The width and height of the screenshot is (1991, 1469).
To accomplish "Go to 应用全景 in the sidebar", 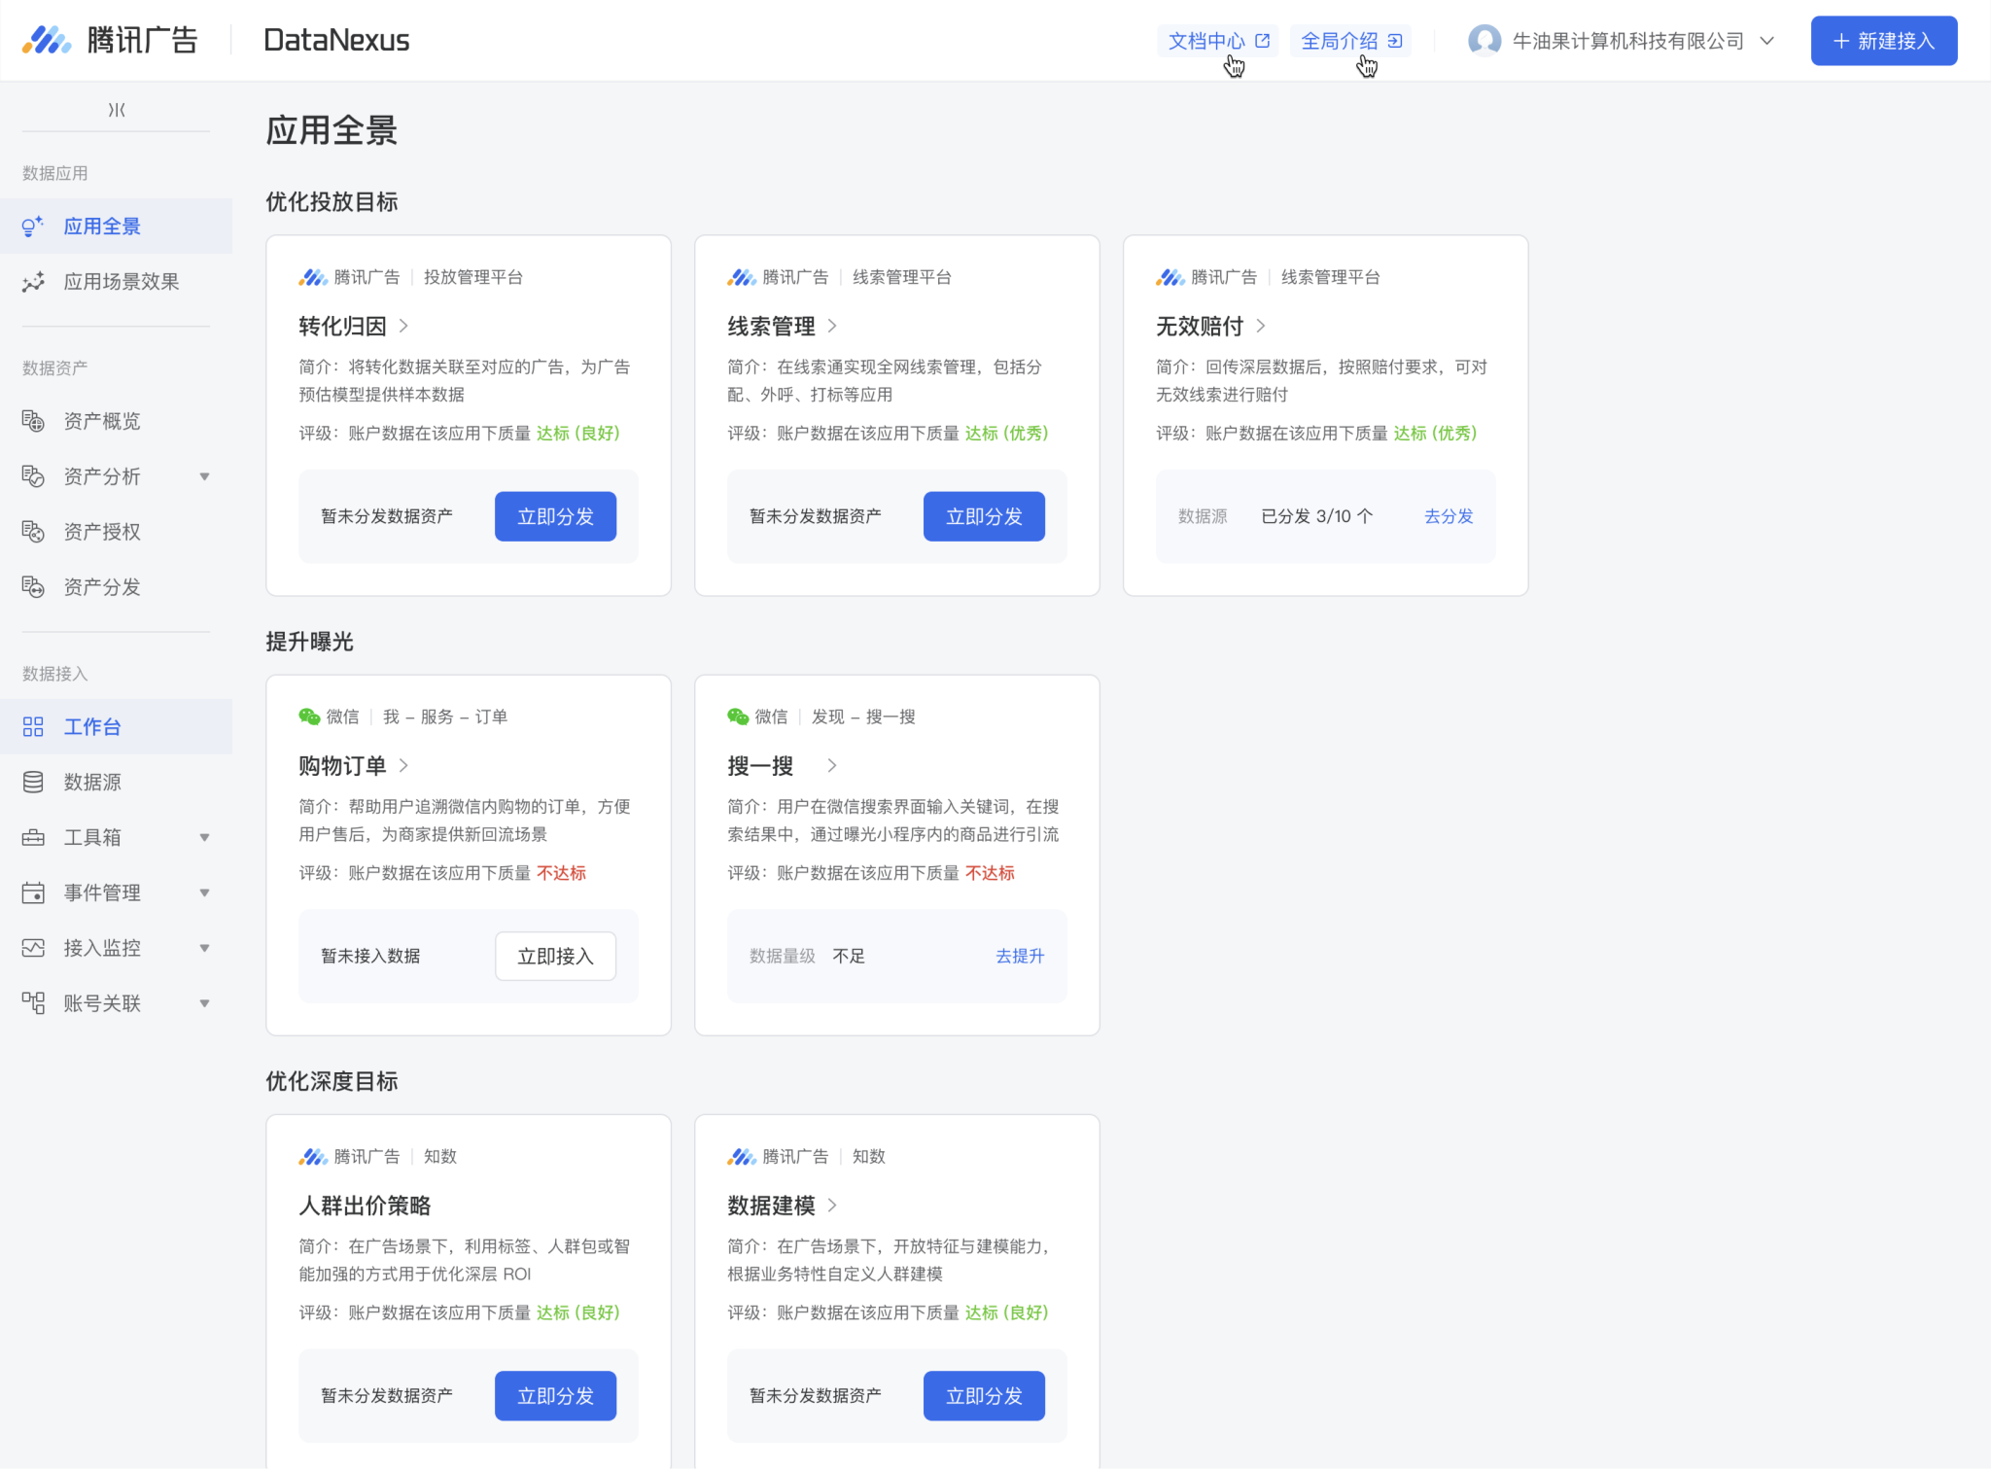I will (x=117, y=227).
